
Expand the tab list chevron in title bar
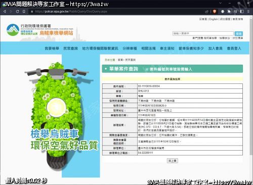click(220, 3)
